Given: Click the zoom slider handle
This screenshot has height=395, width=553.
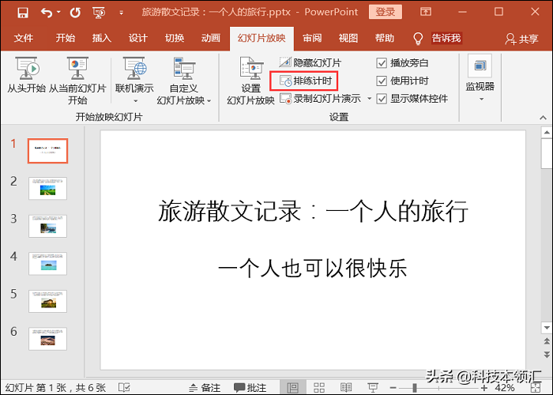Looking at the screenshot, I should 415,388.
